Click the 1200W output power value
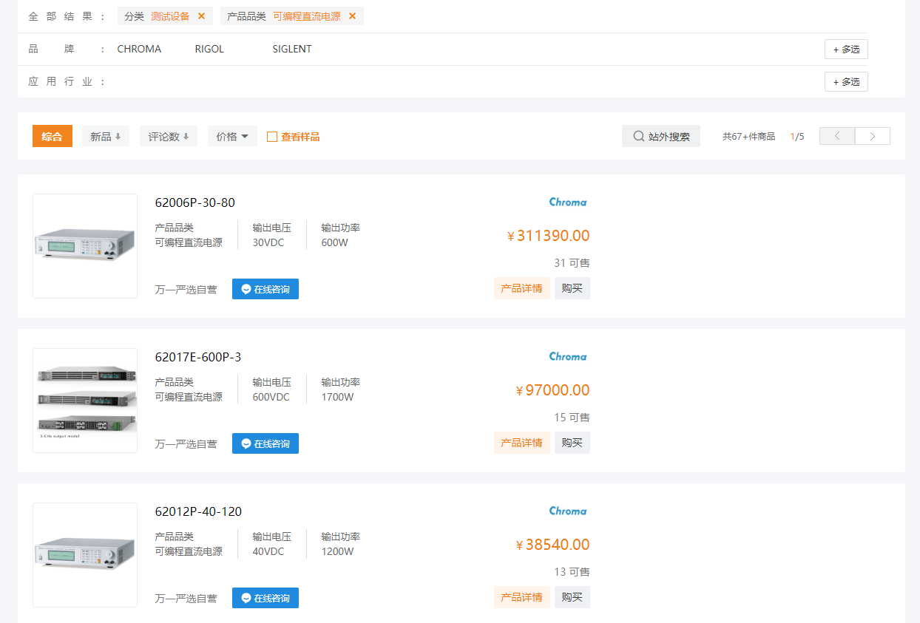The height and width of the screenshot is (623, 920). 337,551
